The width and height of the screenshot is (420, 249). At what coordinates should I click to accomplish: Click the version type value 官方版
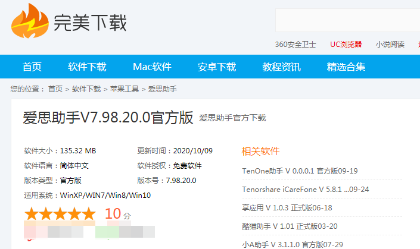[70, 180]
